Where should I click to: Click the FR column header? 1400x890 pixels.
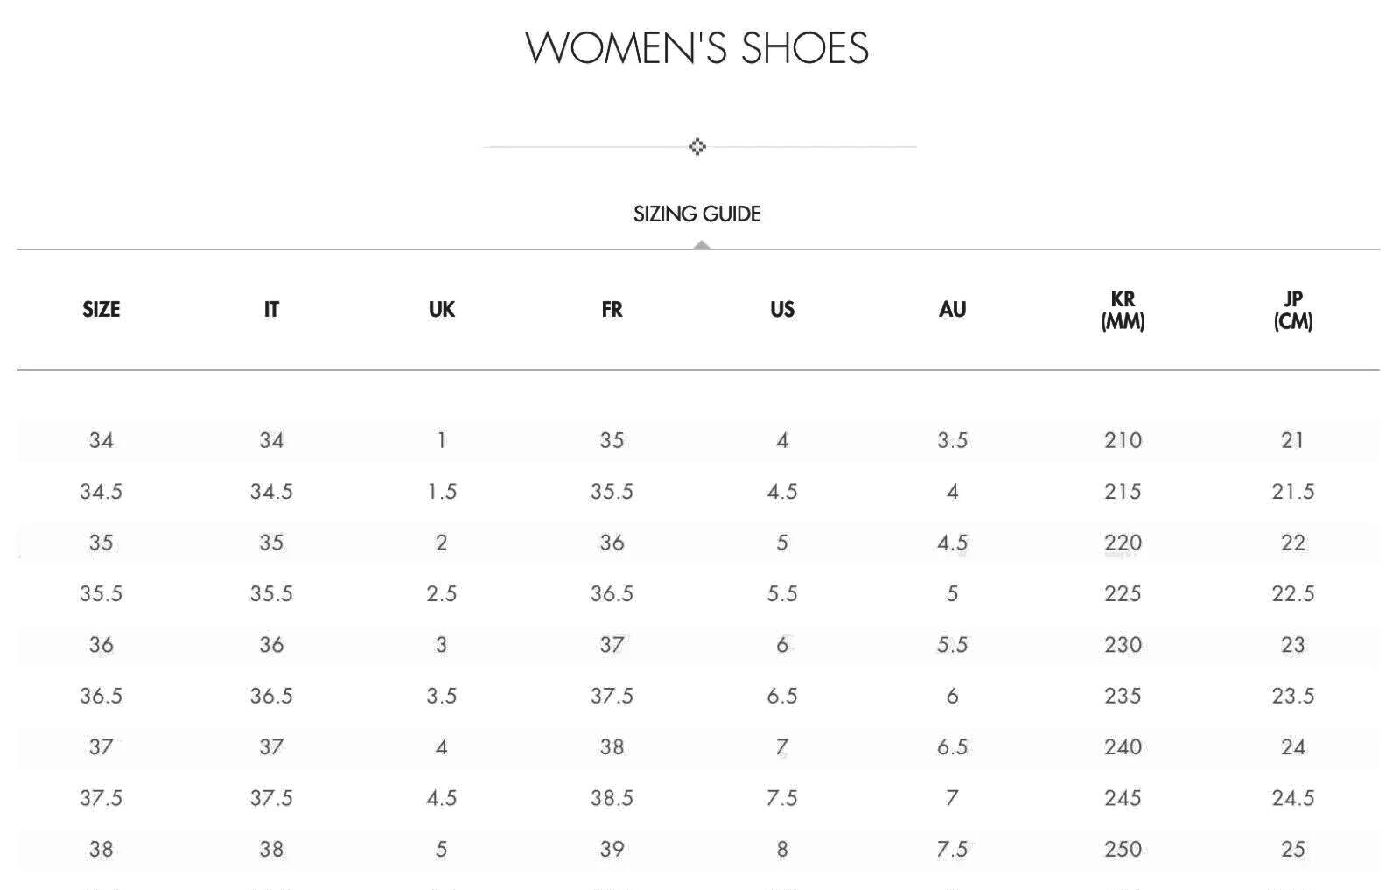click(x=612, y=310)
